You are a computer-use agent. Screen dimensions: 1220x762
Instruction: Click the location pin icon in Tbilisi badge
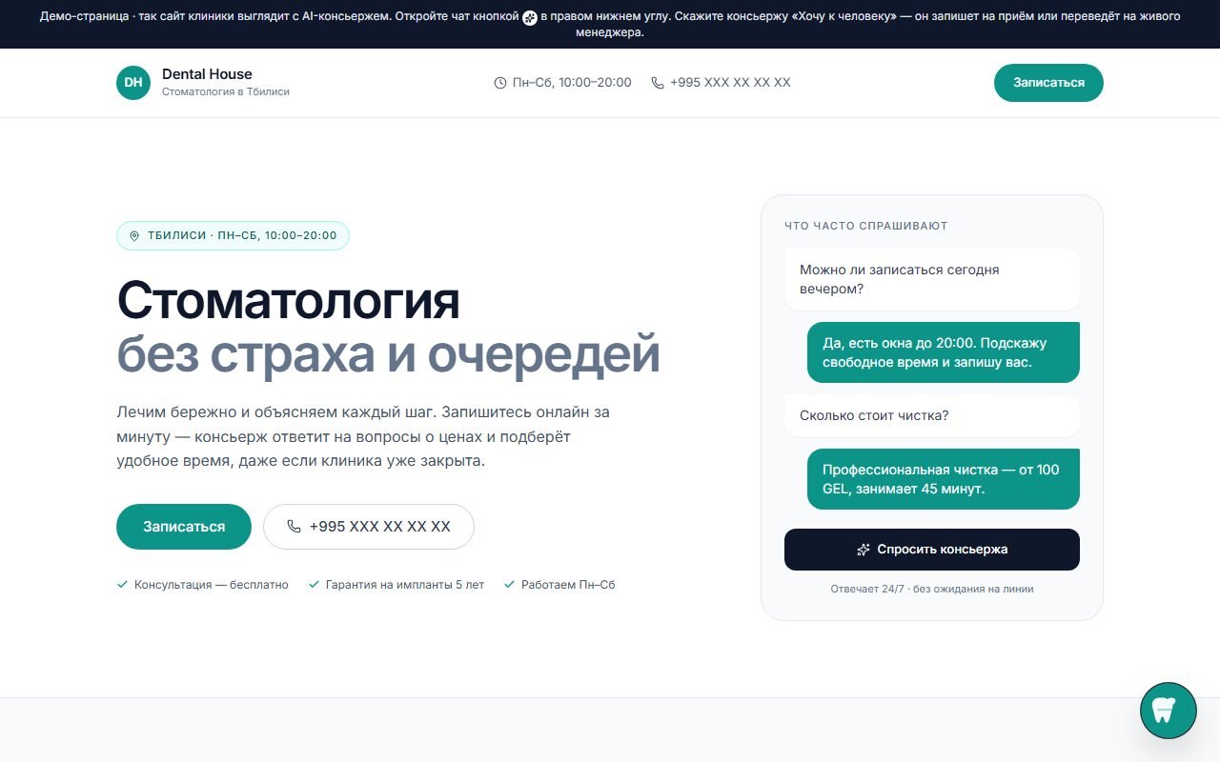coord(134,235)
